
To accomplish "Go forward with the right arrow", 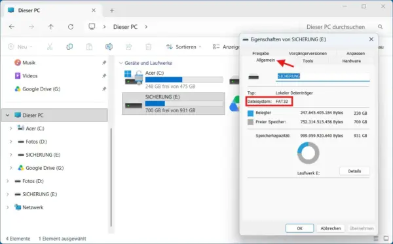I will click(31, 27).
